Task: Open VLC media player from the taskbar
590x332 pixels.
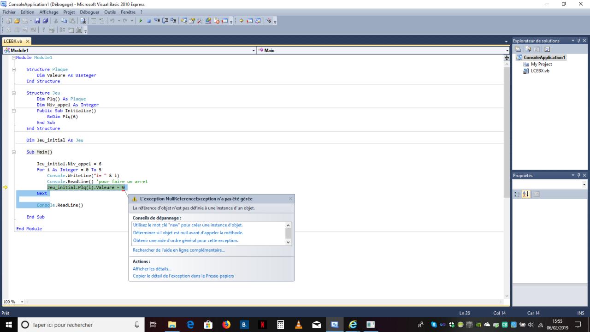Action: click(x=299, y=325)
